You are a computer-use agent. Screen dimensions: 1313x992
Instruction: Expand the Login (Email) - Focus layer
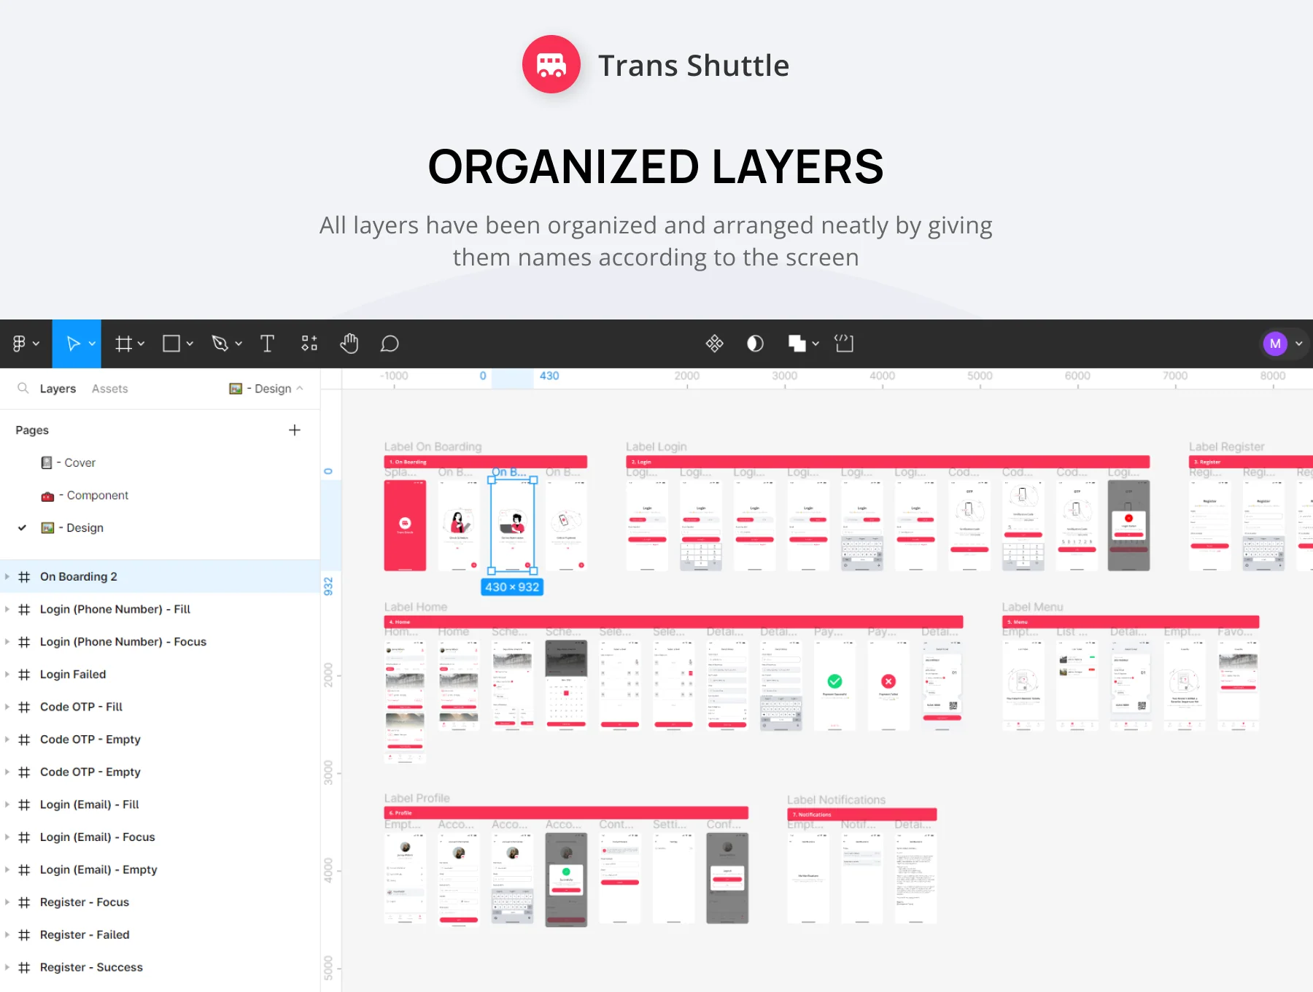click(x=7, y=837)
